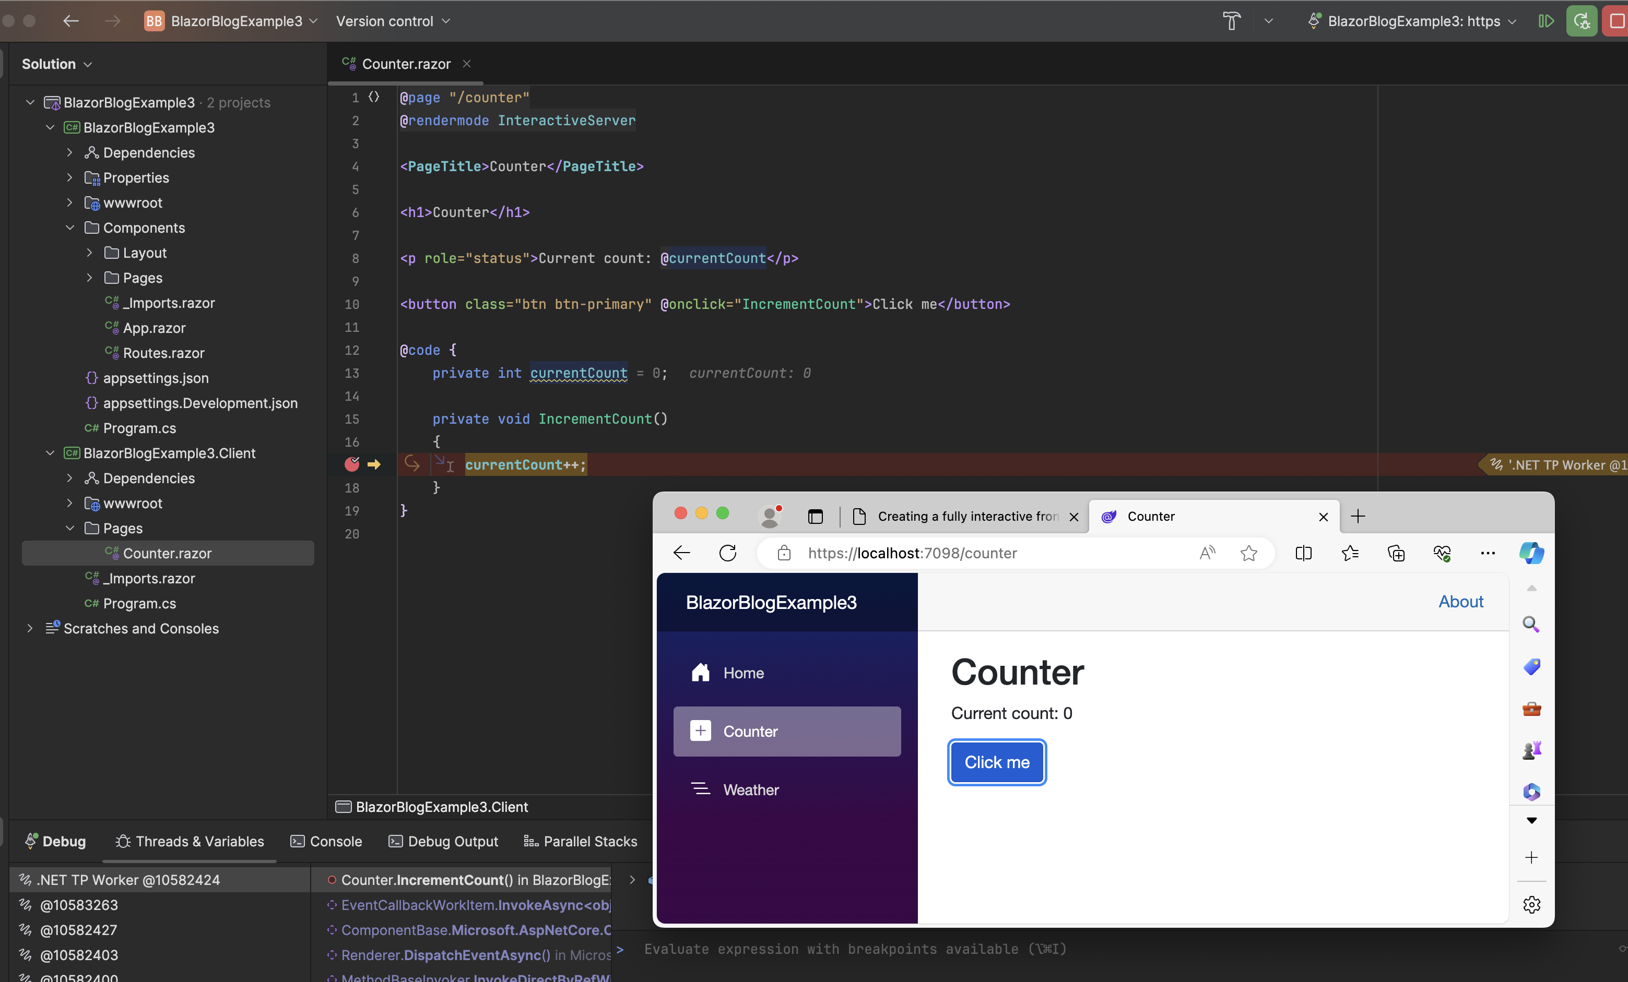Screen dimensions: 1628x982
Task: Click the resume program debug icon
Action: [x=1546, y=21]
